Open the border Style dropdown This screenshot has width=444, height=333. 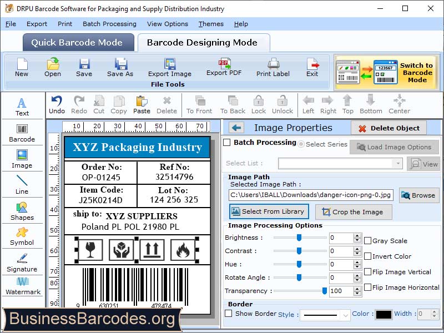345,315
